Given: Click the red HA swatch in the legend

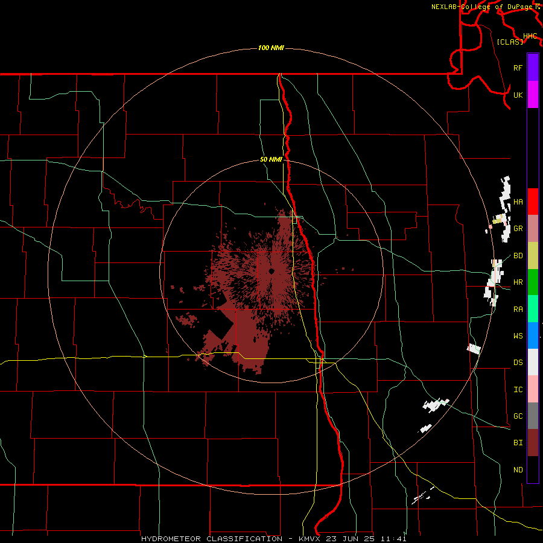Looking at the screenshot, I should 533,202.
